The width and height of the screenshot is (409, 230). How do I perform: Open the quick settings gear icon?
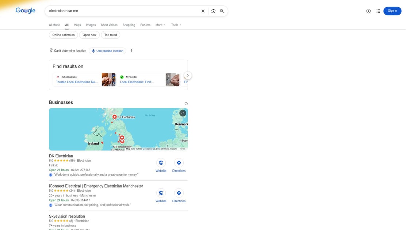[368, 11]
